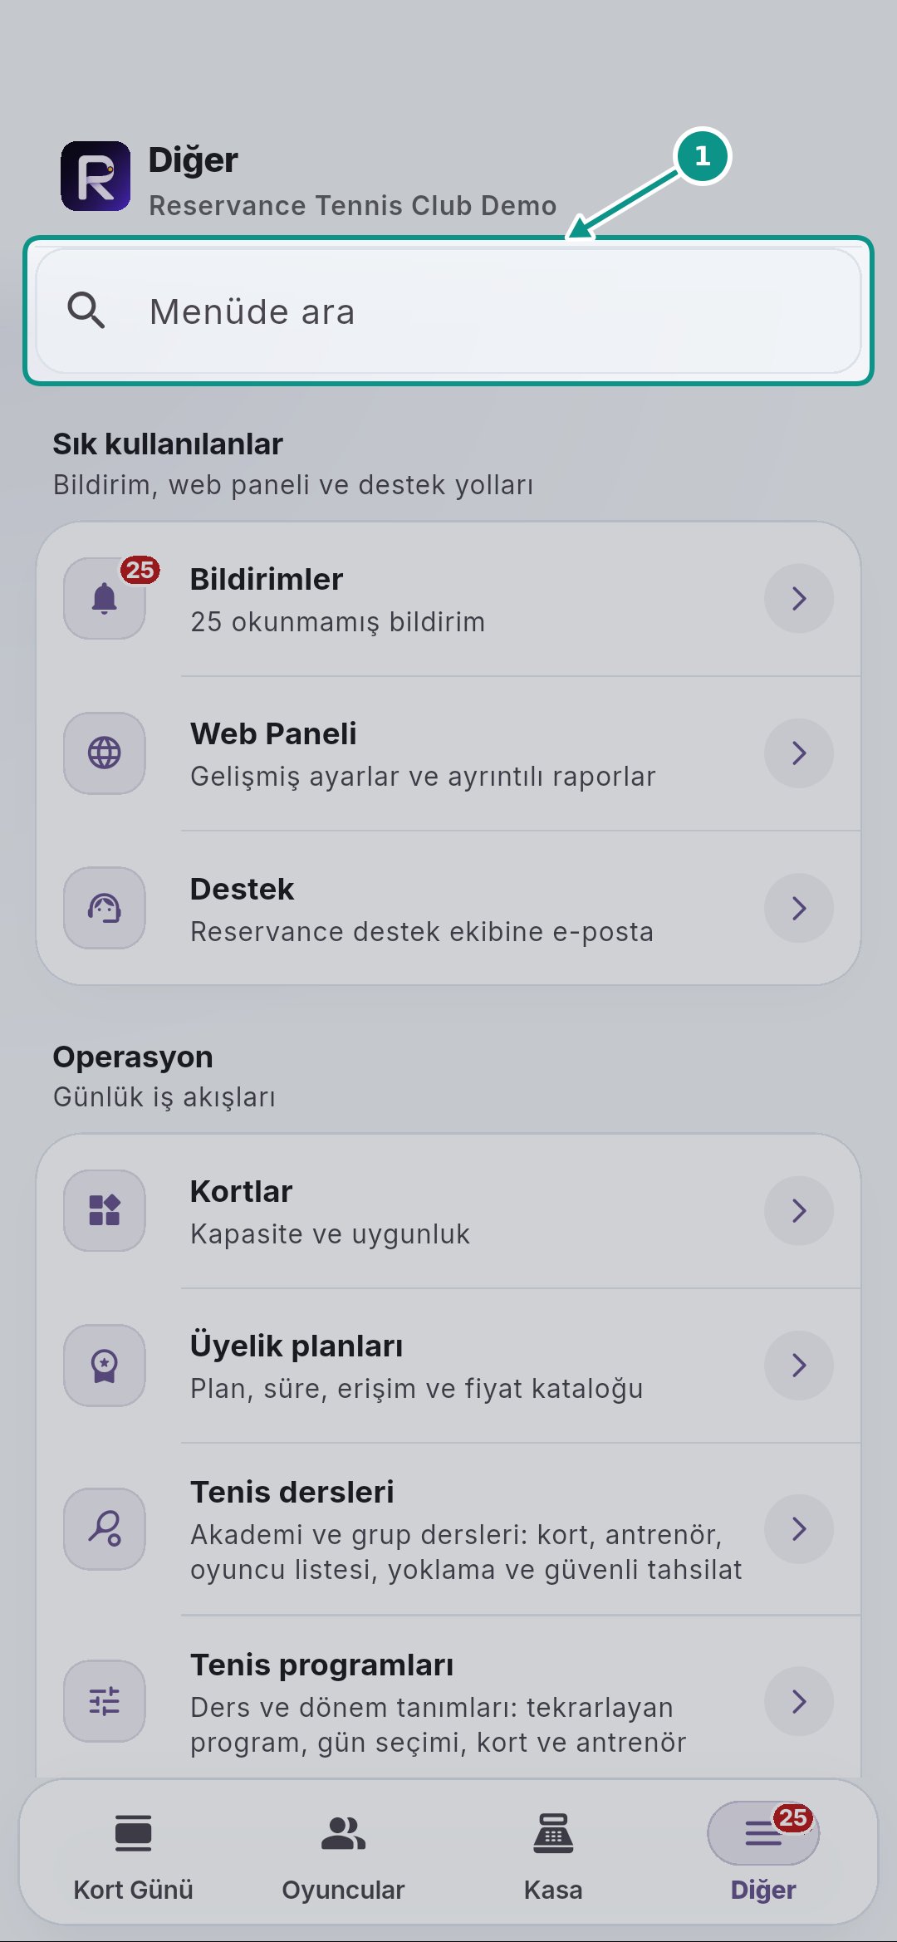Tap the Bildirimler bell icon
The width and height of the screenshot is (897, 1942).
105,598
